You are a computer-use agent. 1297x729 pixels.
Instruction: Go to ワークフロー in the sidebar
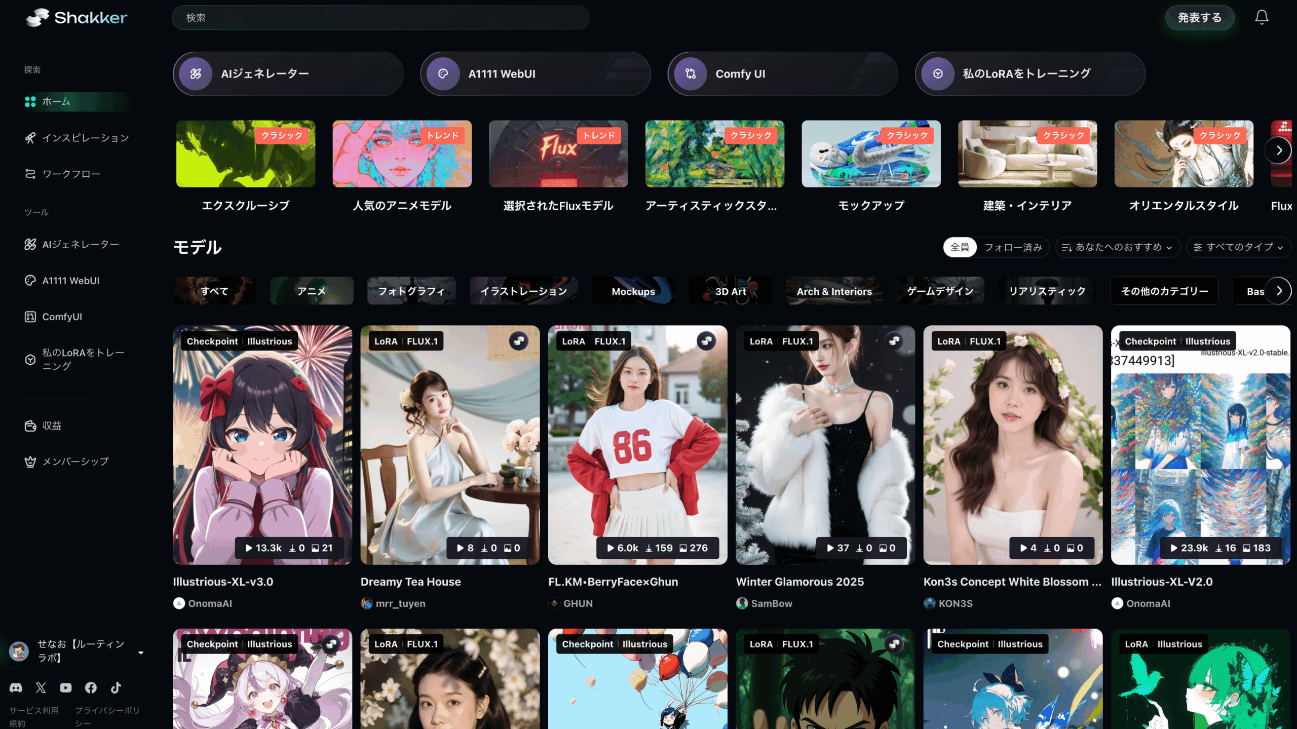(x=71, y=174)
